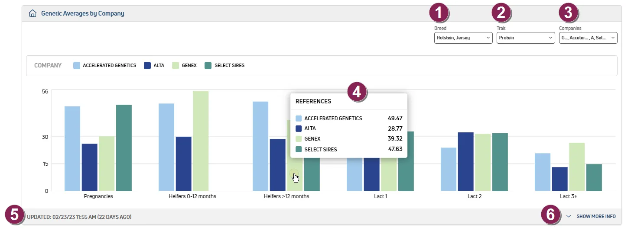Screen dimensions: 631x234
Task: Open the Breed dropdown
Action: point(463,38)
